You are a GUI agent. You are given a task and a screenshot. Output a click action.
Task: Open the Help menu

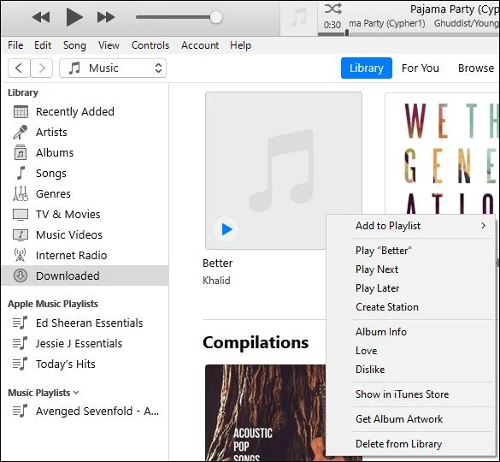point(240,45)
